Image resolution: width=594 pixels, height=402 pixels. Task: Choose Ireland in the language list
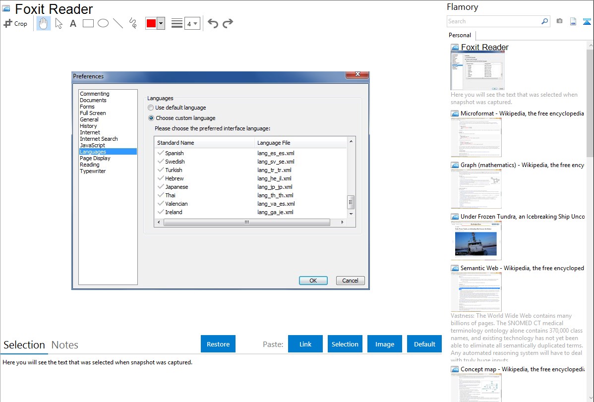coord(174,212)
